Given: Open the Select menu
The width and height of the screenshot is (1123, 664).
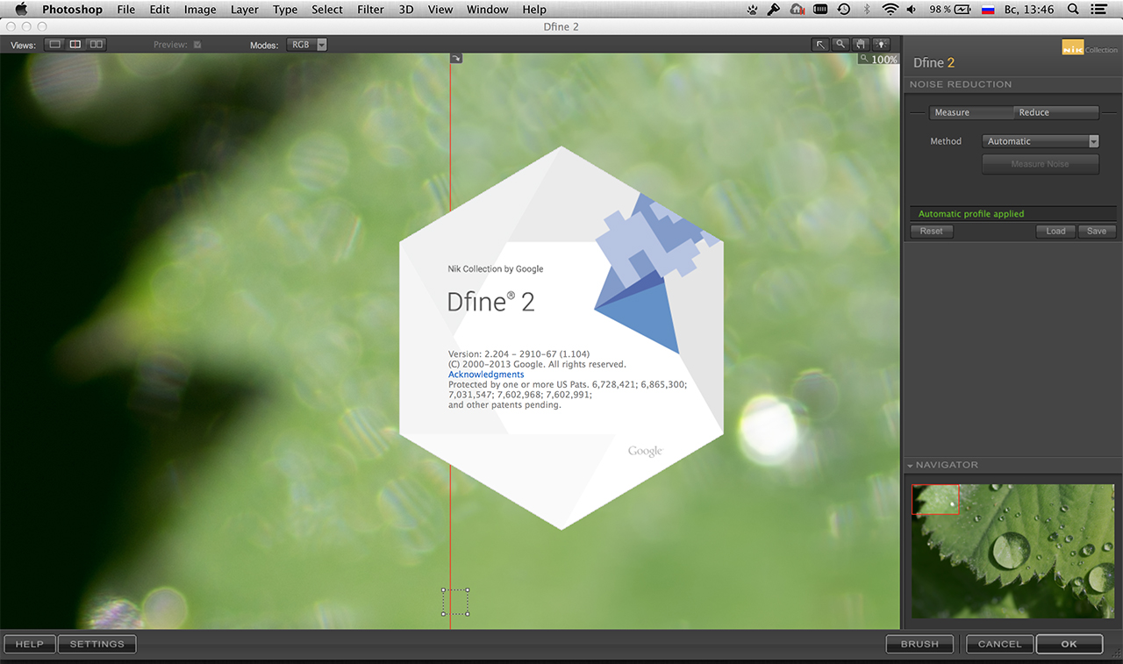Looking at the screenshot, I should (x=327, y=10).
